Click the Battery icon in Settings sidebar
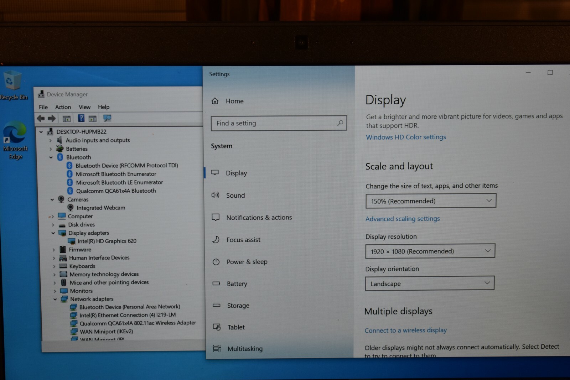570x380 pixels. [216, 283]
